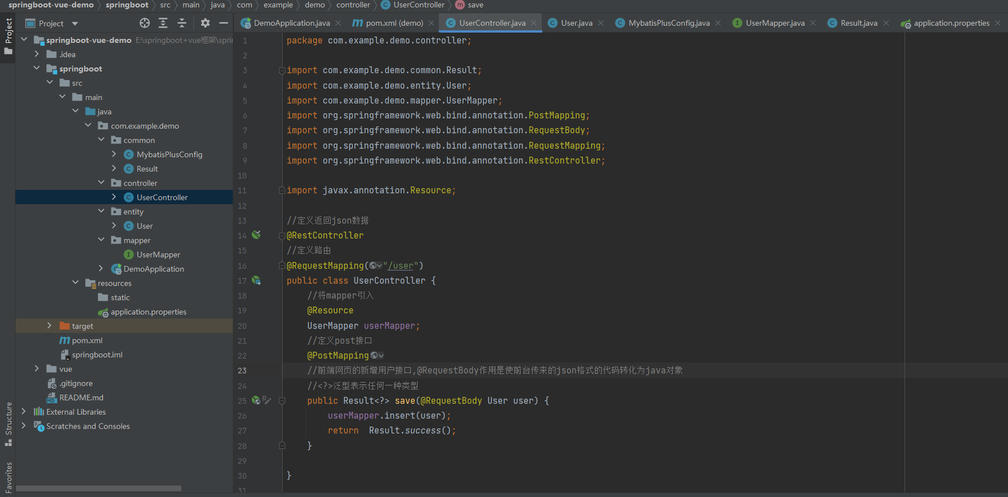Close the UserController.java tab
Screen dimensions: 1008x497
point(534,23)
